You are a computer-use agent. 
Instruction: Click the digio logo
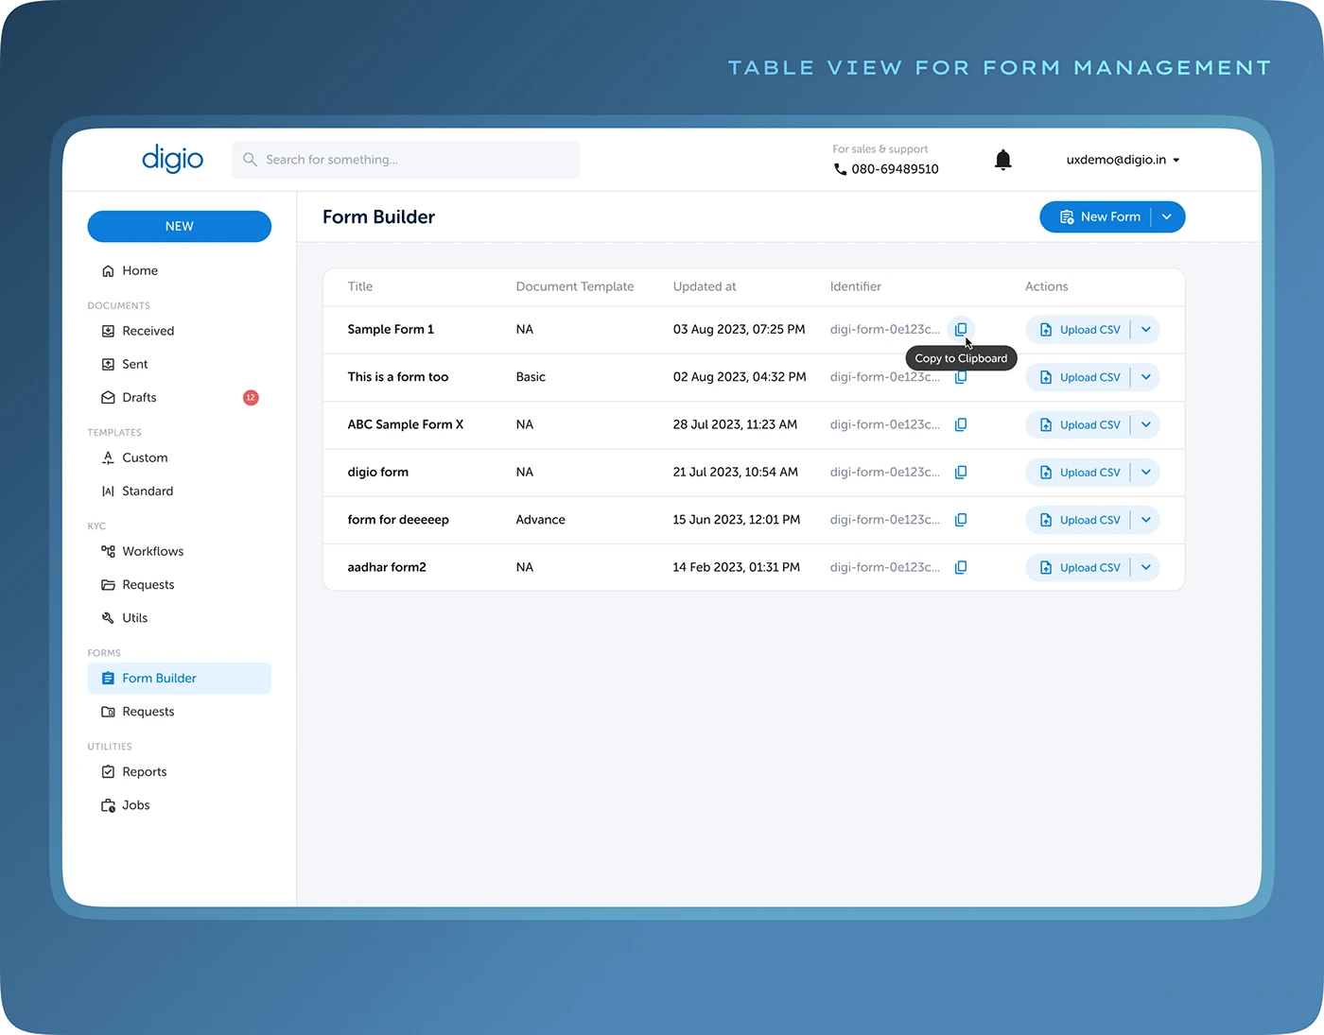coord(172,158)
